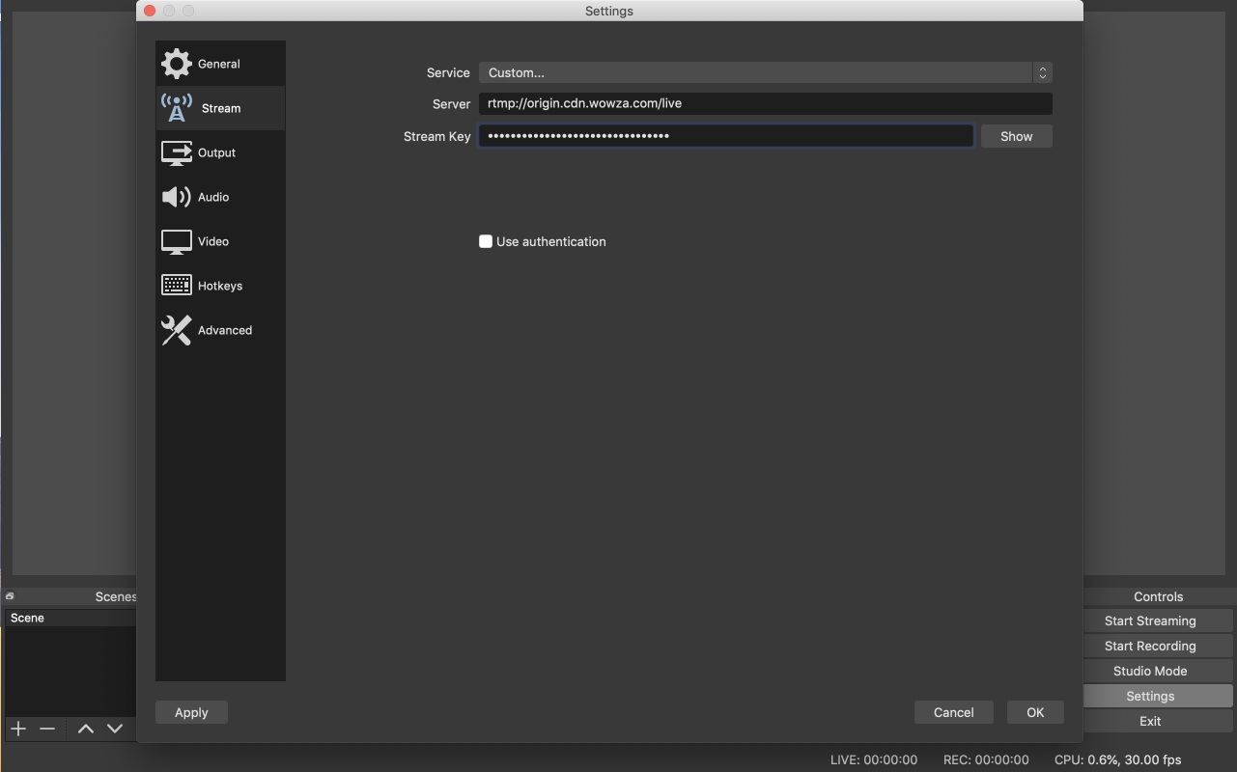Open the Service dropdown
Image resolution: width=1237 pixels, height=772 pixels.
765,72
